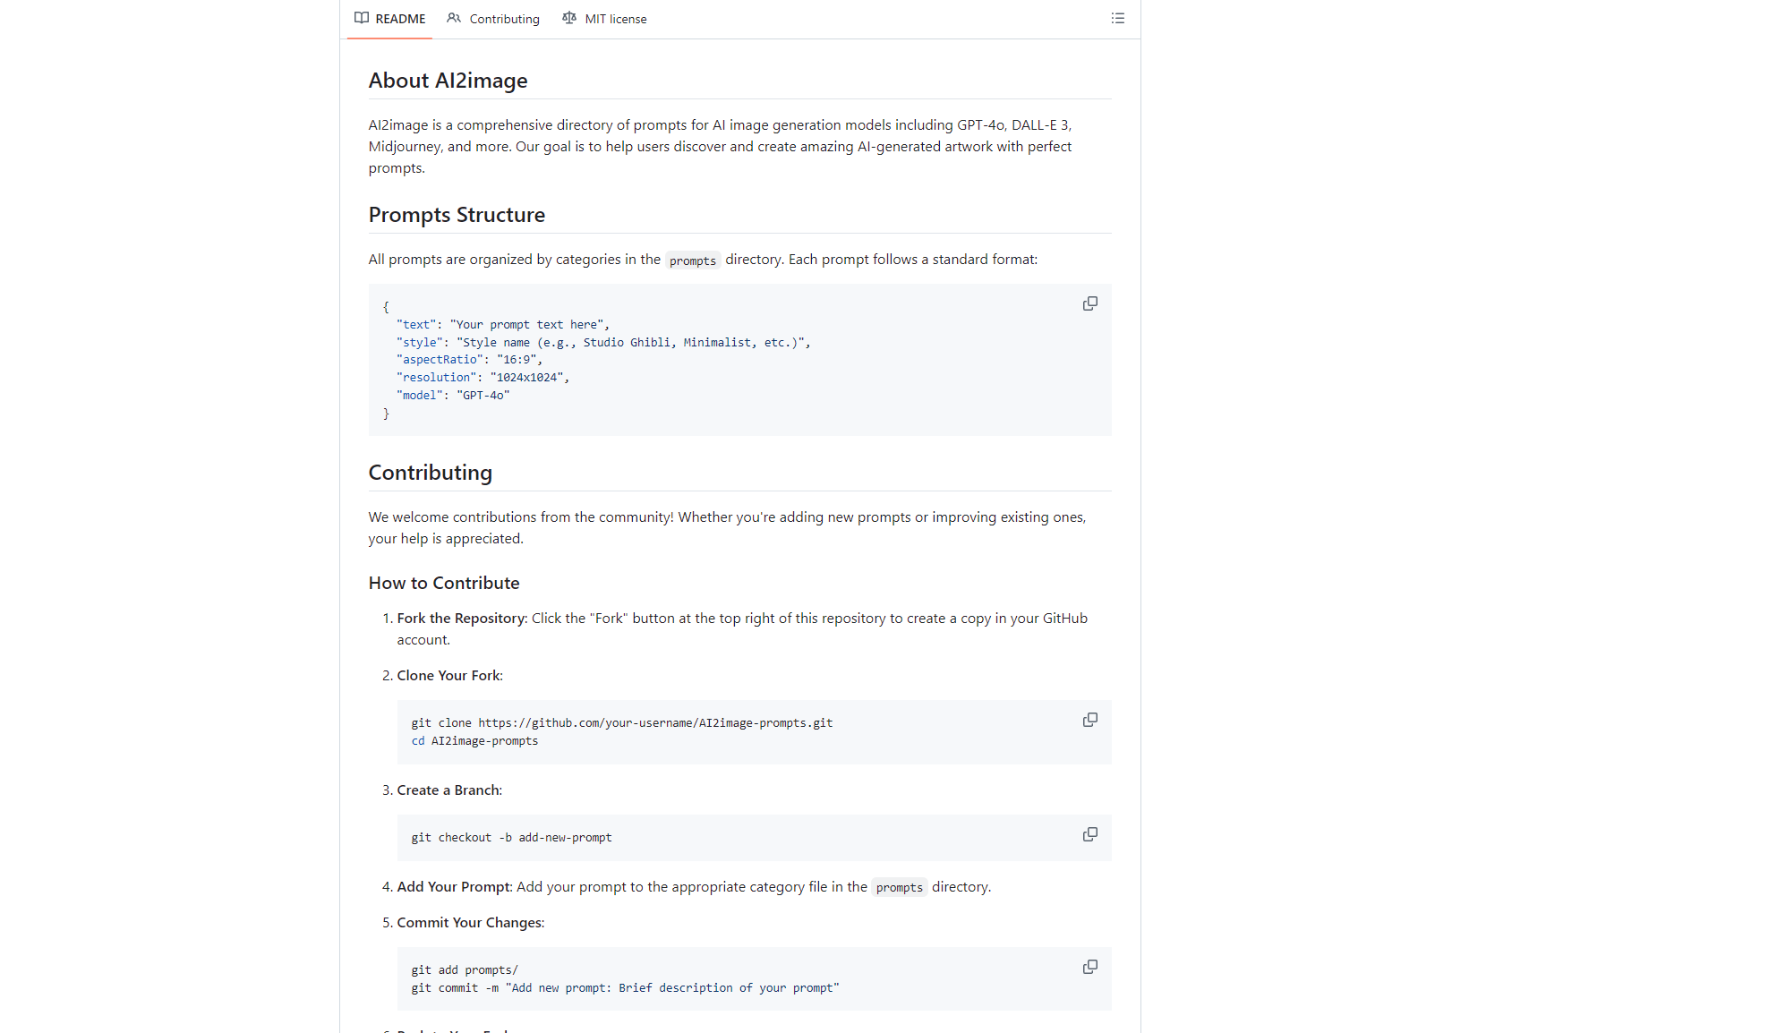Click the How to Contribute subheading
The height and width of the screenshot is (1033, 1768).
click(444, 583)
